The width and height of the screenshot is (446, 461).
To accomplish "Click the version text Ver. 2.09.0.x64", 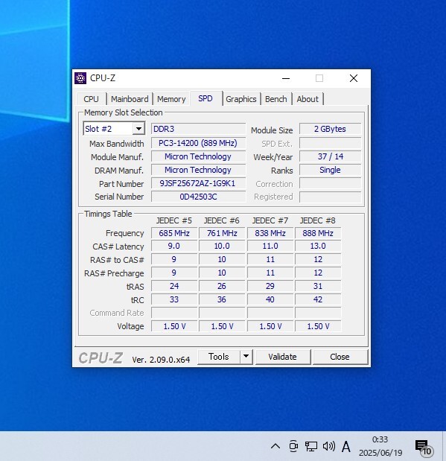I will click(x=161, y=360).
